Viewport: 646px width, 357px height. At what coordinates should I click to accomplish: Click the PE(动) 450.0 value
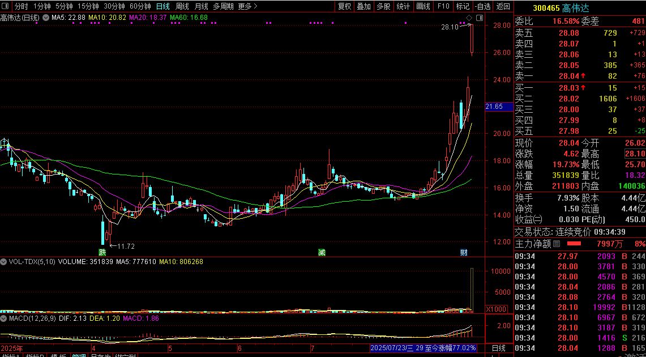point(635,220)
